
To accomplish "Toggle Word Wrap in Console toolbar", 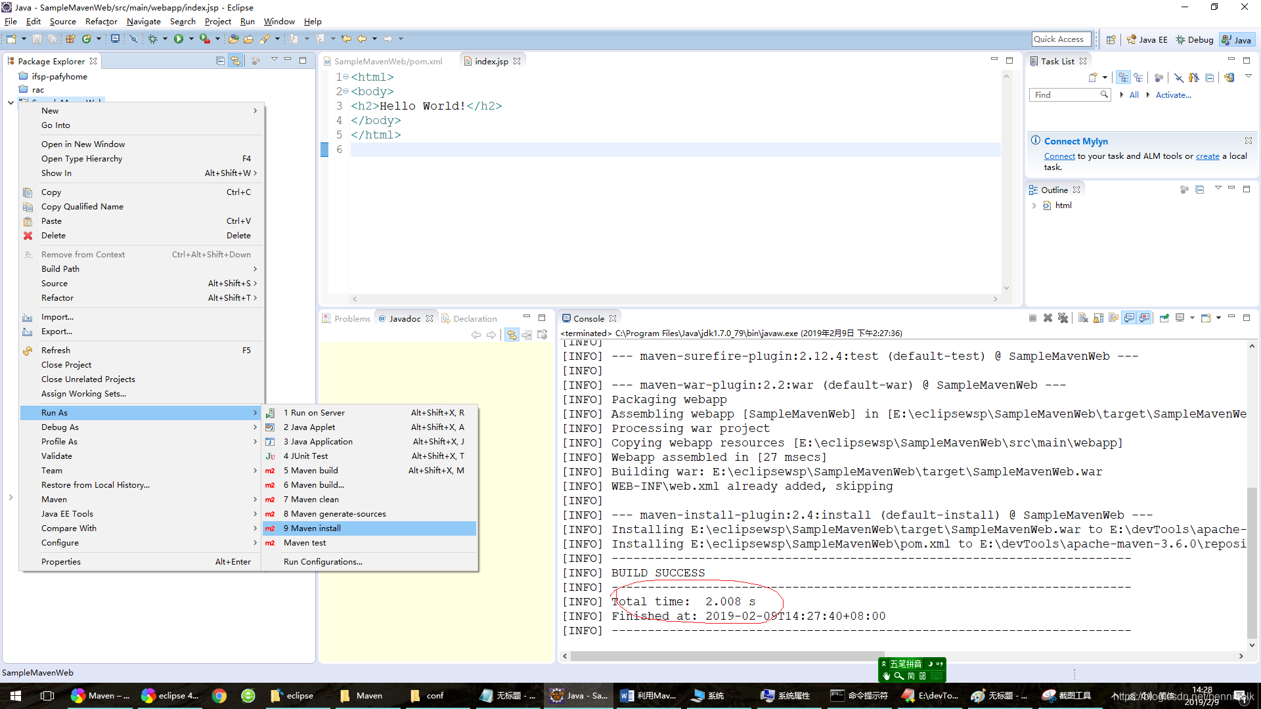I will (1113, 318).
